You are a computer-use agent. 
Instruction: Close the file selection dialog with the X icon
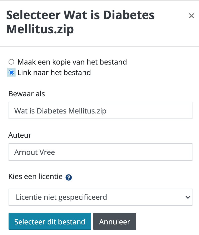pos(191,16)
